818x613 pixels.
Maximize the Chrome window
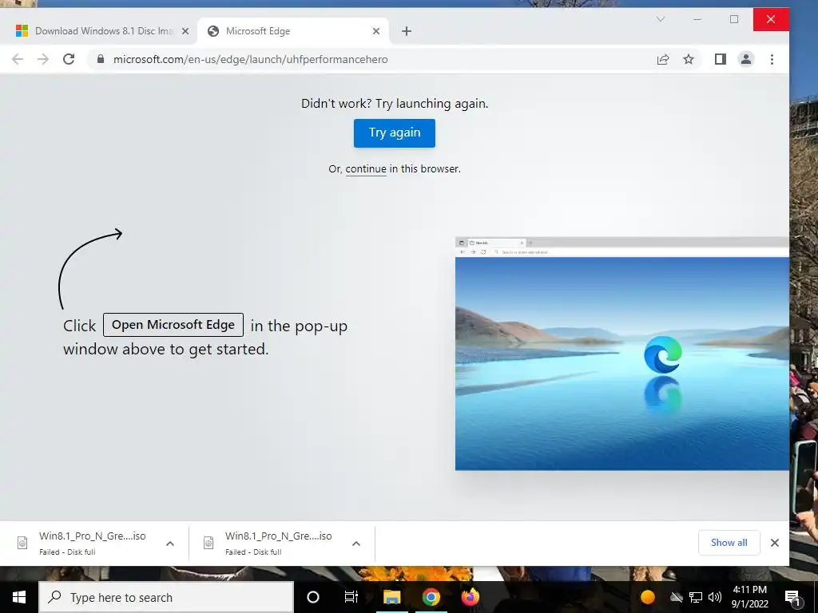734,20
